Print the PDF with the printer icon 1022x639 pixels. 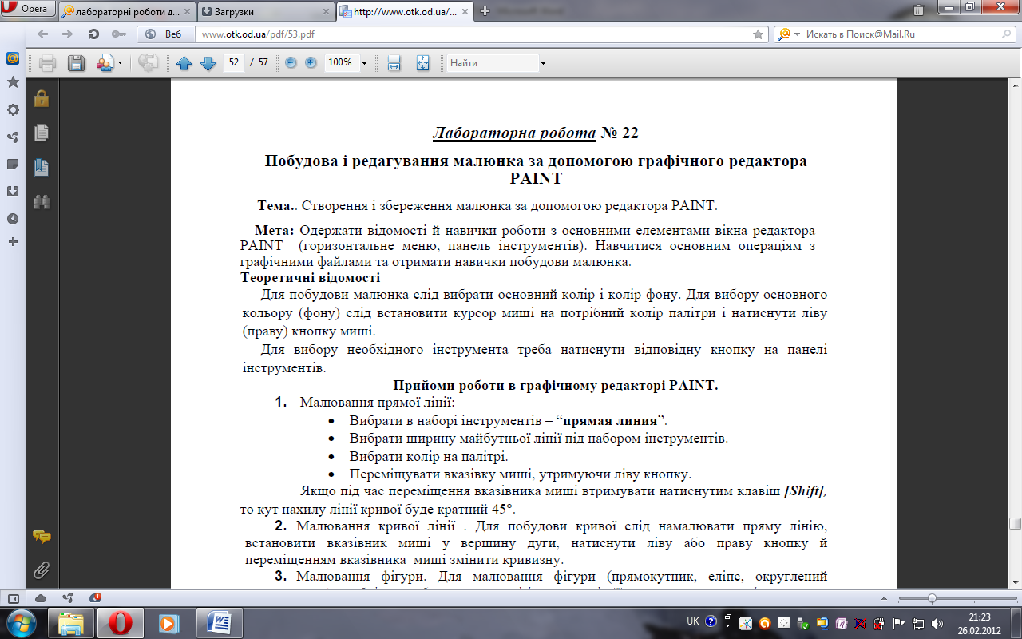coord(47,63)
